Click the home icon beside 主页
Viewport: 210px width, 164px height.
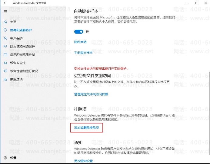click(x=5, y=22)
